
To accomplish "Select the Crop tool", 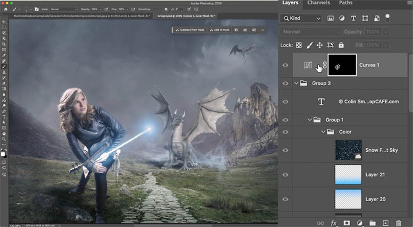I will click(x=4, y=44).
